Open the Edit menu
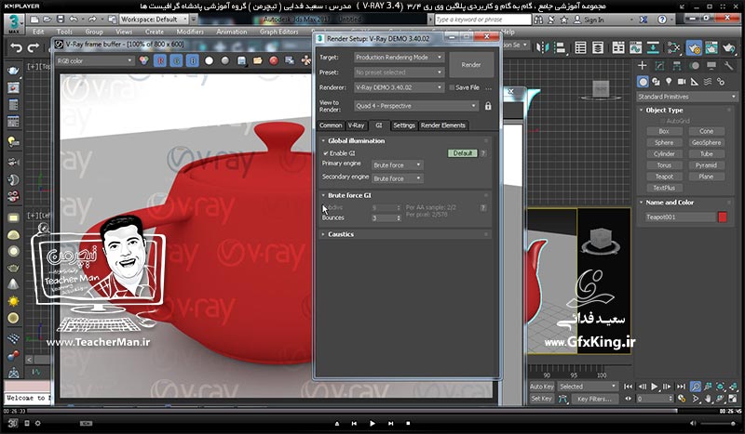 tap(38, 32)
